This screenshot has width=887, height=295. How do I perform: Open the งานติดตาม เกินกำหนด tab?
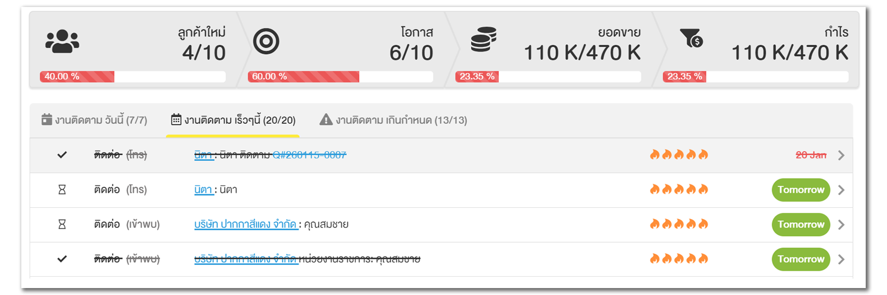[x=401, y=120]
